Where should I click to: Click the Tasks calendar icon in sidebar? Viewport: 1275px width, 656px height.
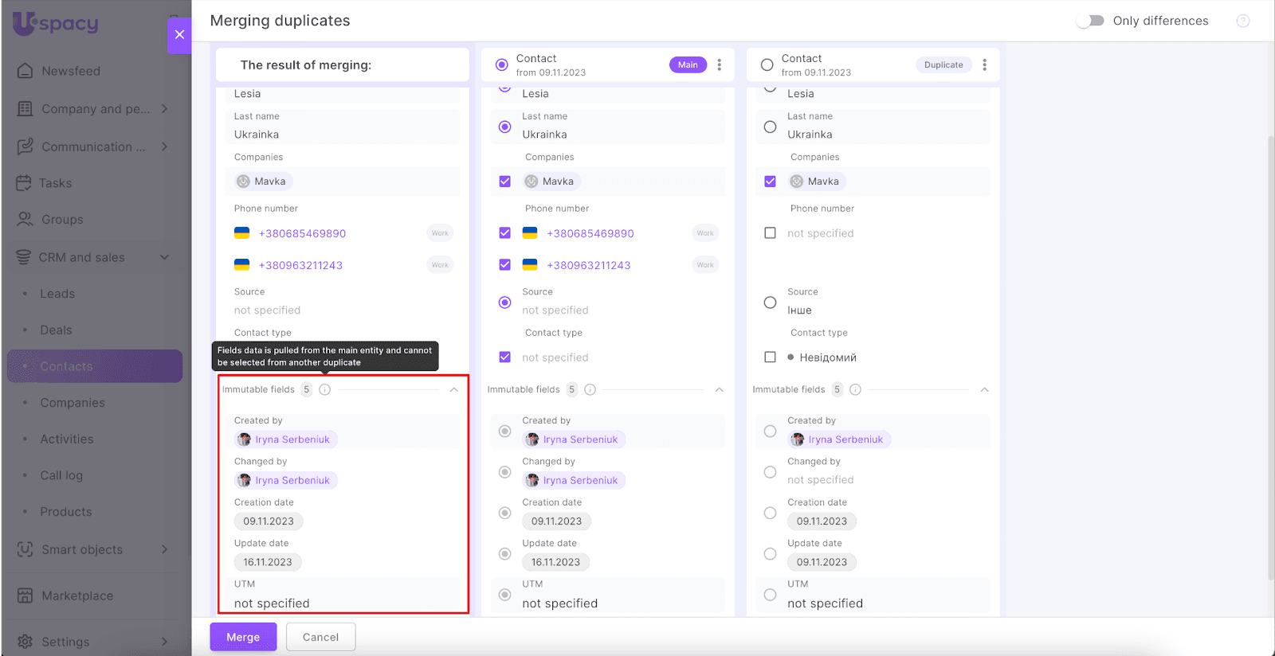pyautogui.click(x=24, y=183)
